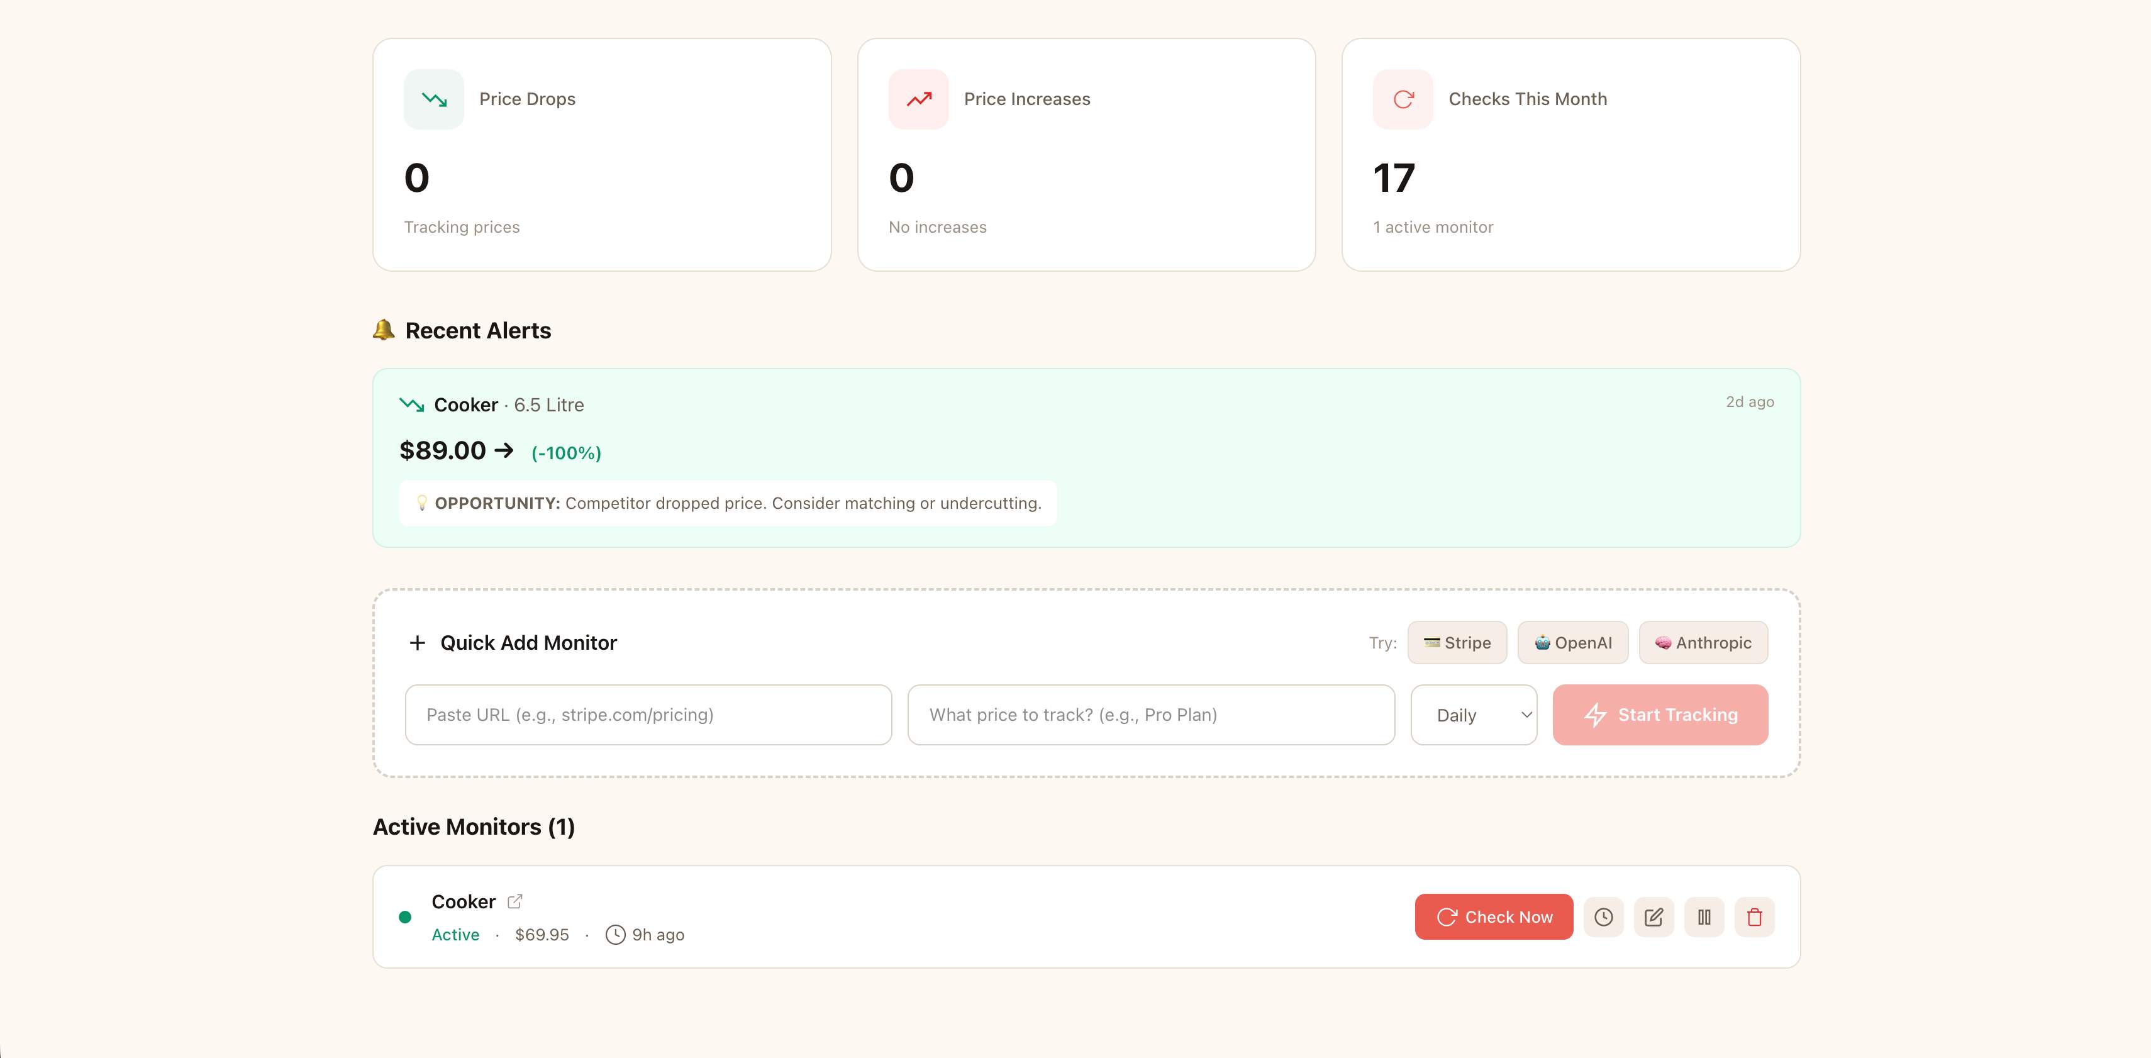Open the price history clock icon for Cooker
This screenshot has height=1058, width=2151.
pyautogui.click(x=1604, y=916)
